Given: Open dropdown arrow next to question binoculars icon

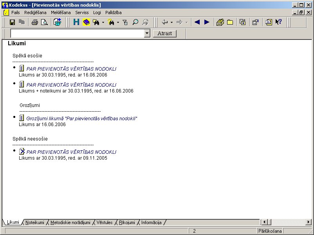Looking at the screenshot, I should click(118, 22).
